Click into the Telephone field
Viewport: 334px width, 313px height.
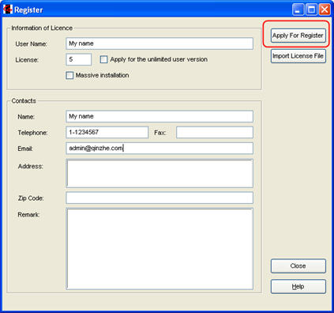coord(107,132)
